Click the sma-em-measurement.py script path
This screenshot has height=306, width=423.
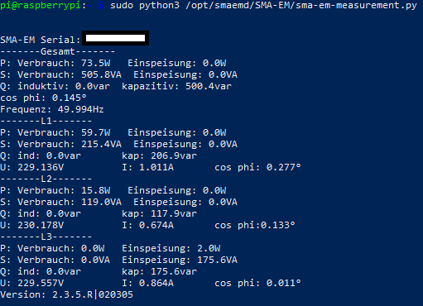301,5
